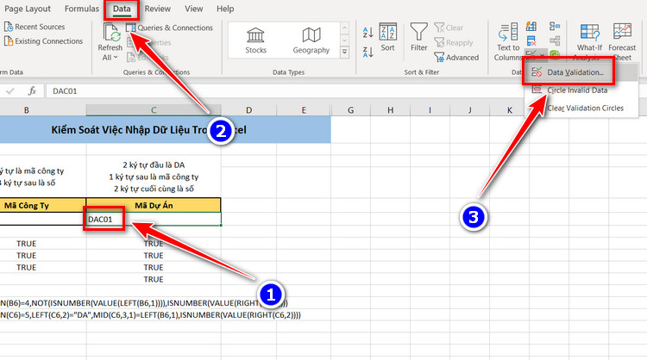This screenshot has height=360, width=647.
Task: Open Text to Columns wizard
Action: point(508,42)
